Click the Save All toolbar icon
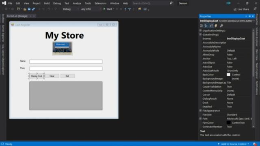260x146 pixels. click(x=33, y=9)
